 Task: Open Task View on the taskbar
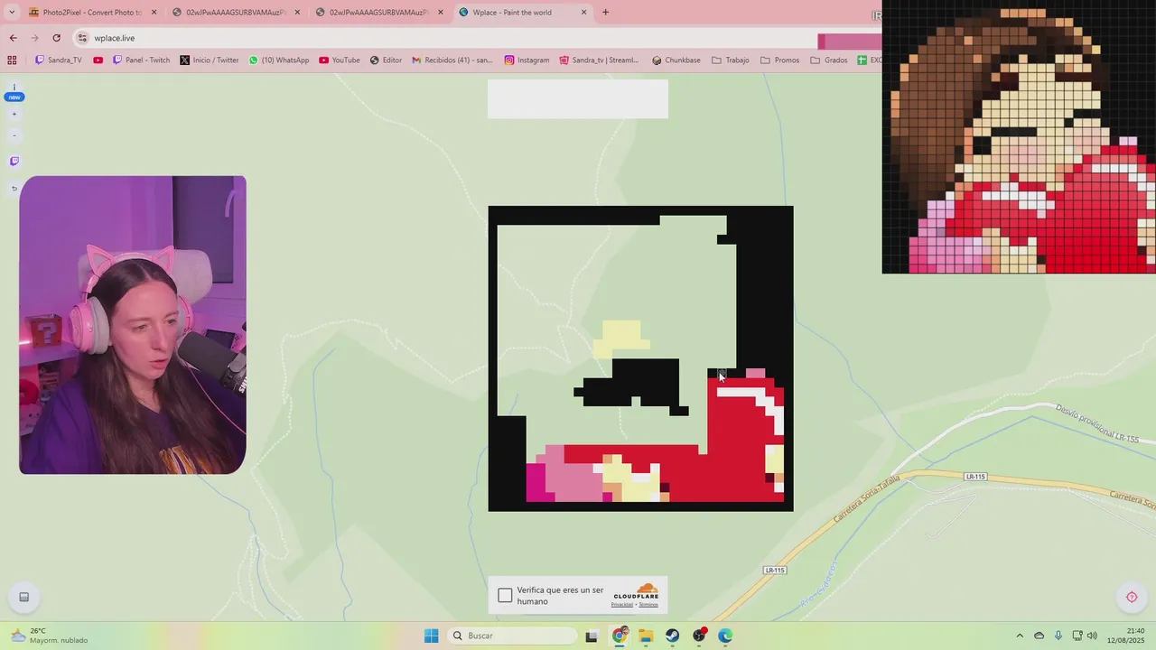(x=592, y=636)
